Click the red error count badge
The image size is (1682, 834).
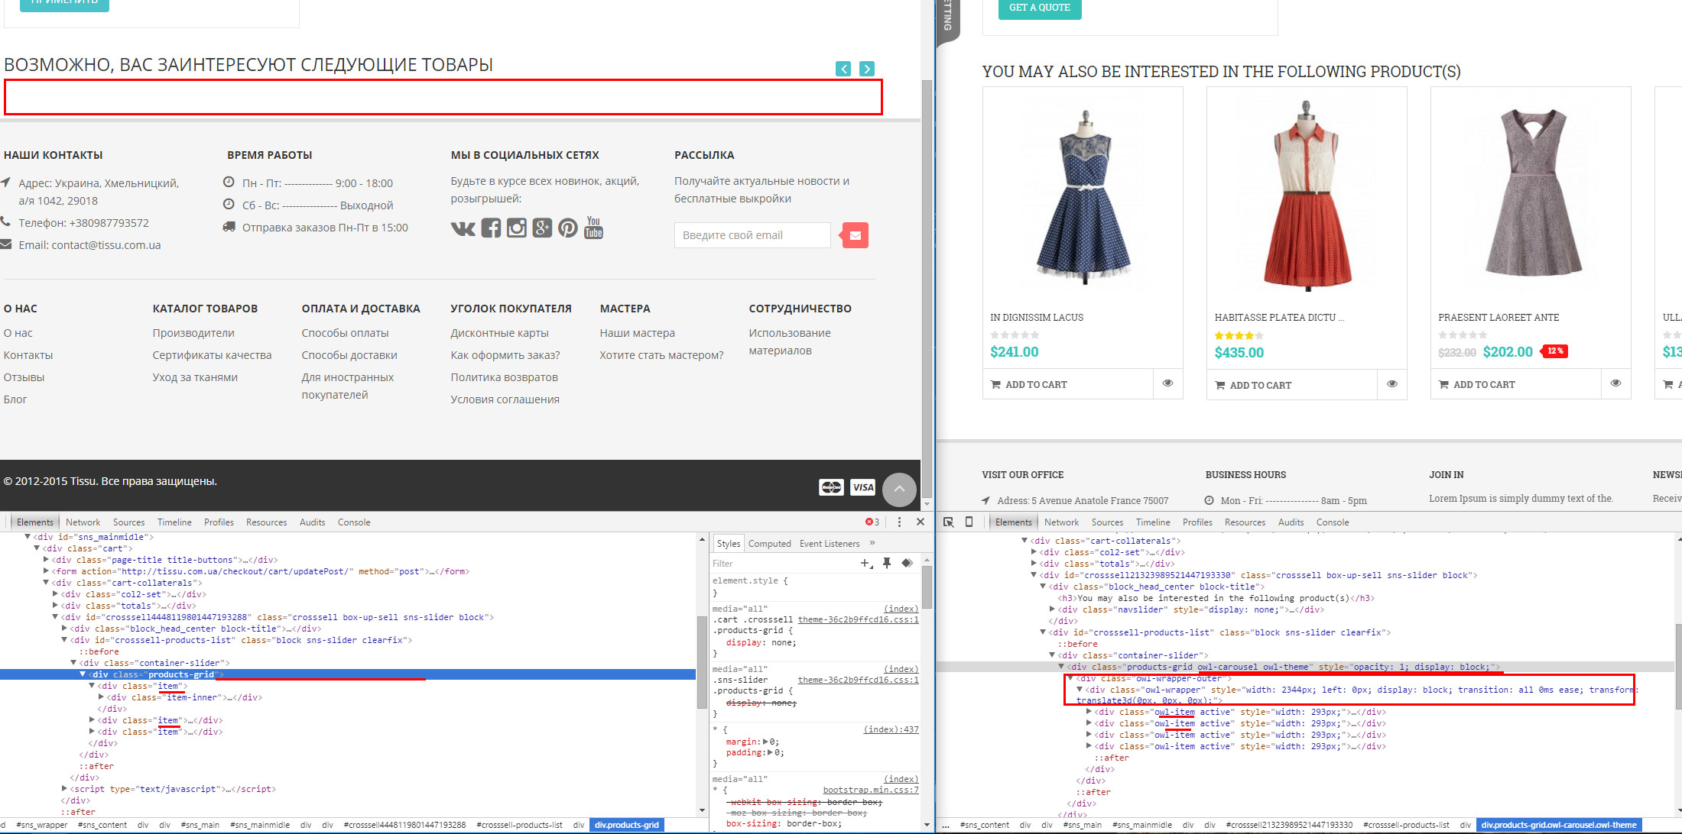click(x=872, y=522)
